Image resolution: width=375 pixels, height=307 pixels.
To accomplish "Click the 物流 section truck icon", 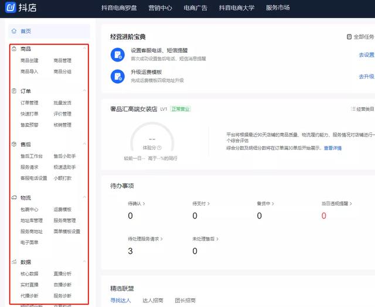I will 14,198.
